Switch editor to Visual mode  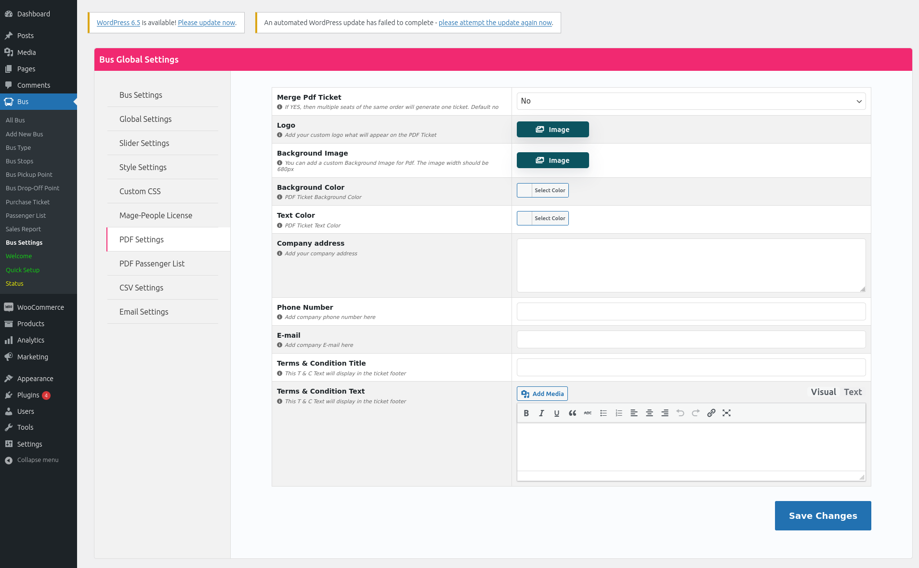coord(823,392)
